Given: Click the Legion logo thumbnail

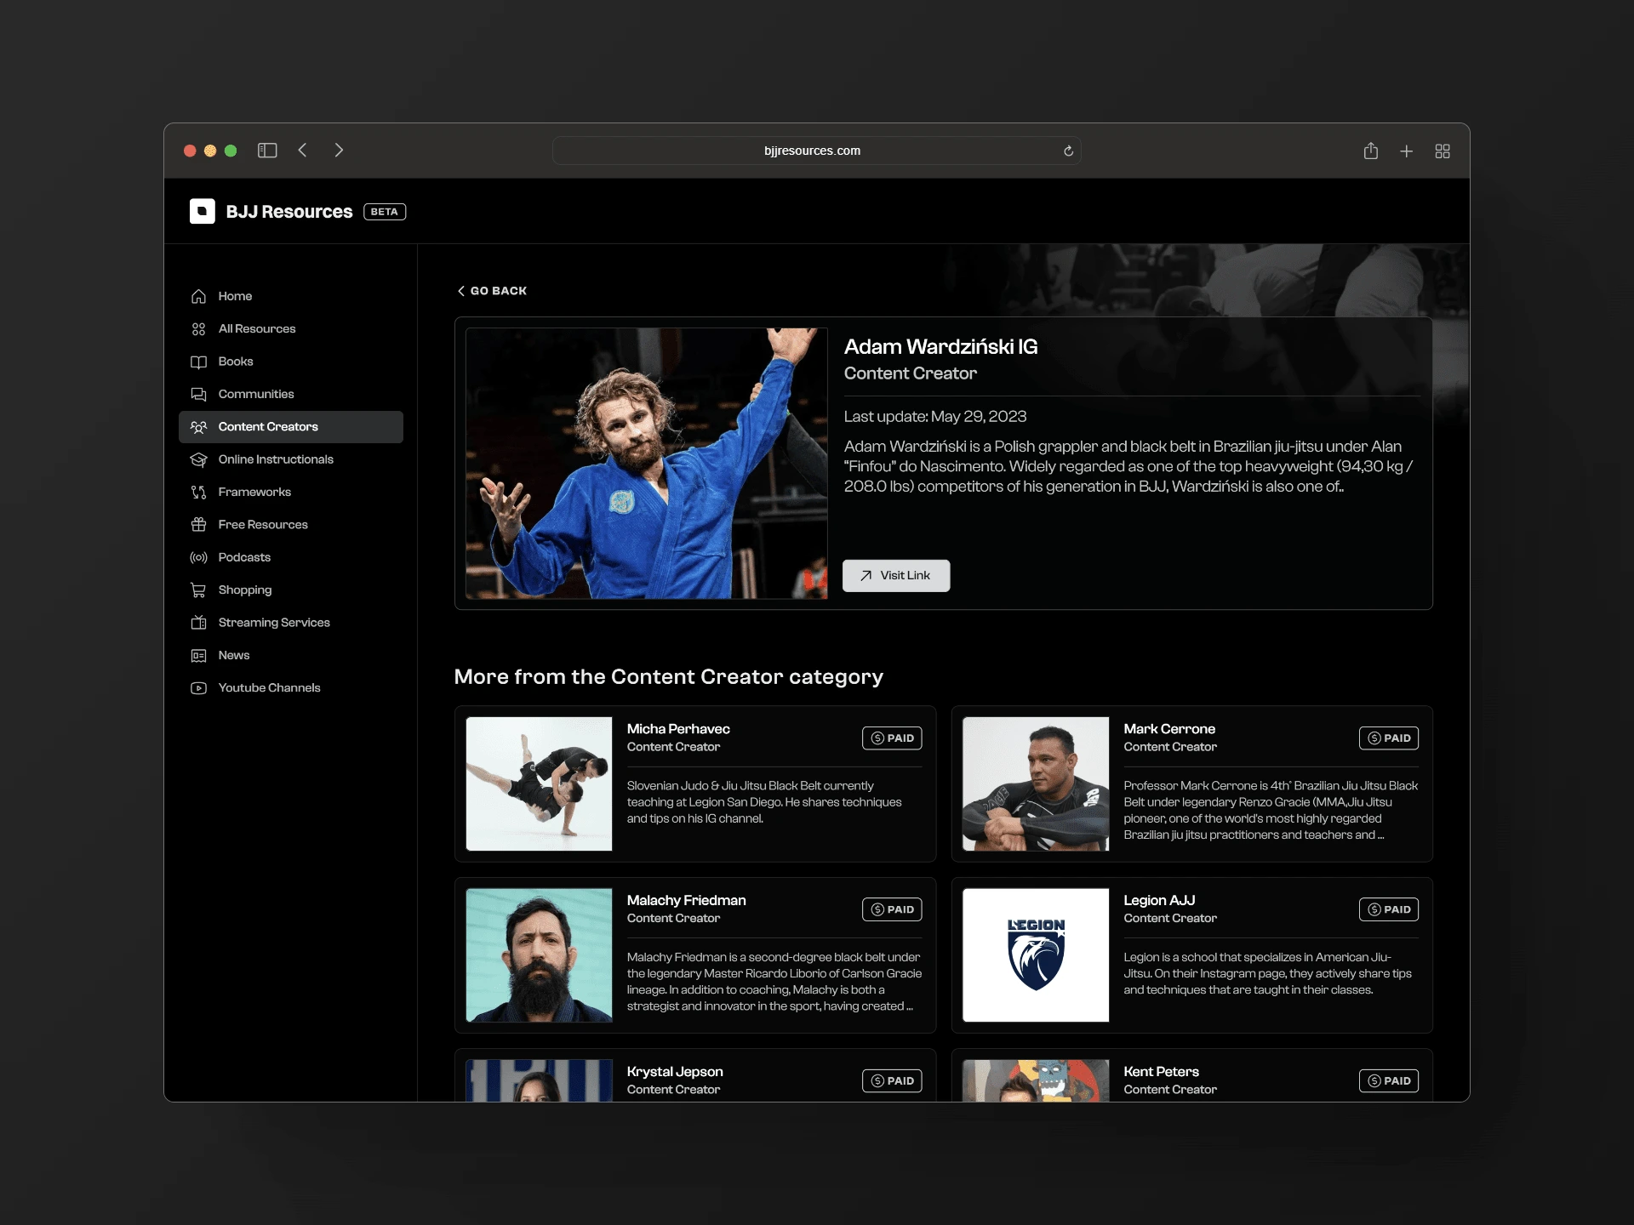Looking at the screenshot, I should tap(1036, 955).
